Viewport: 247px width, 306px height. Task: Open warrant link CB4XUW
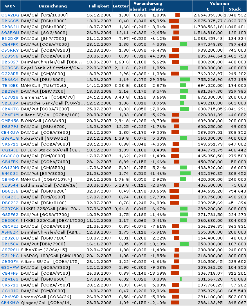click(x=10, y=133)
